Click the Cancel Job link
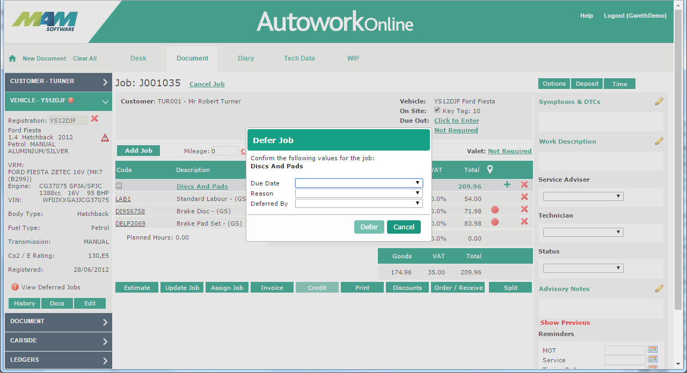 coord(207,84)
